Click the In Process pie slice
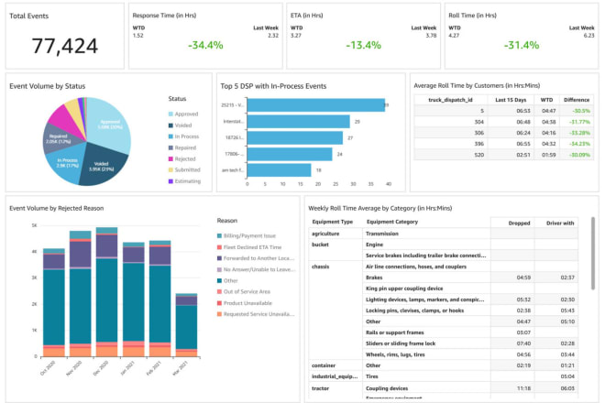This screenshot has height=403, width=605. coord(66,164)
